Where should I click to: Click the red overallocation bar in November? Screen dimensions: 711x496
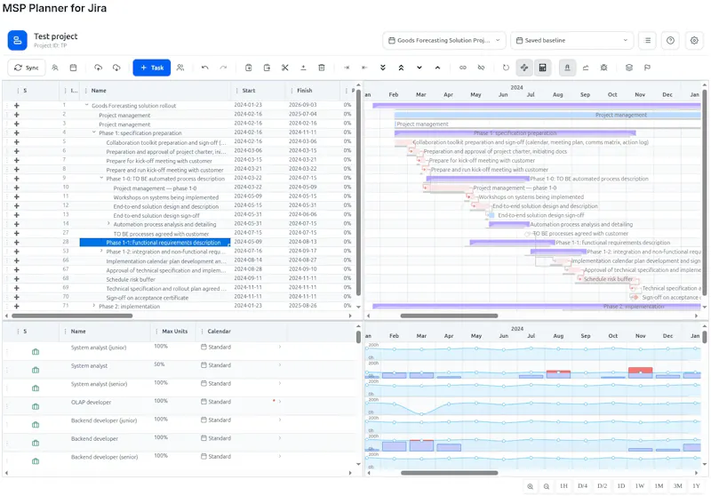640,371
